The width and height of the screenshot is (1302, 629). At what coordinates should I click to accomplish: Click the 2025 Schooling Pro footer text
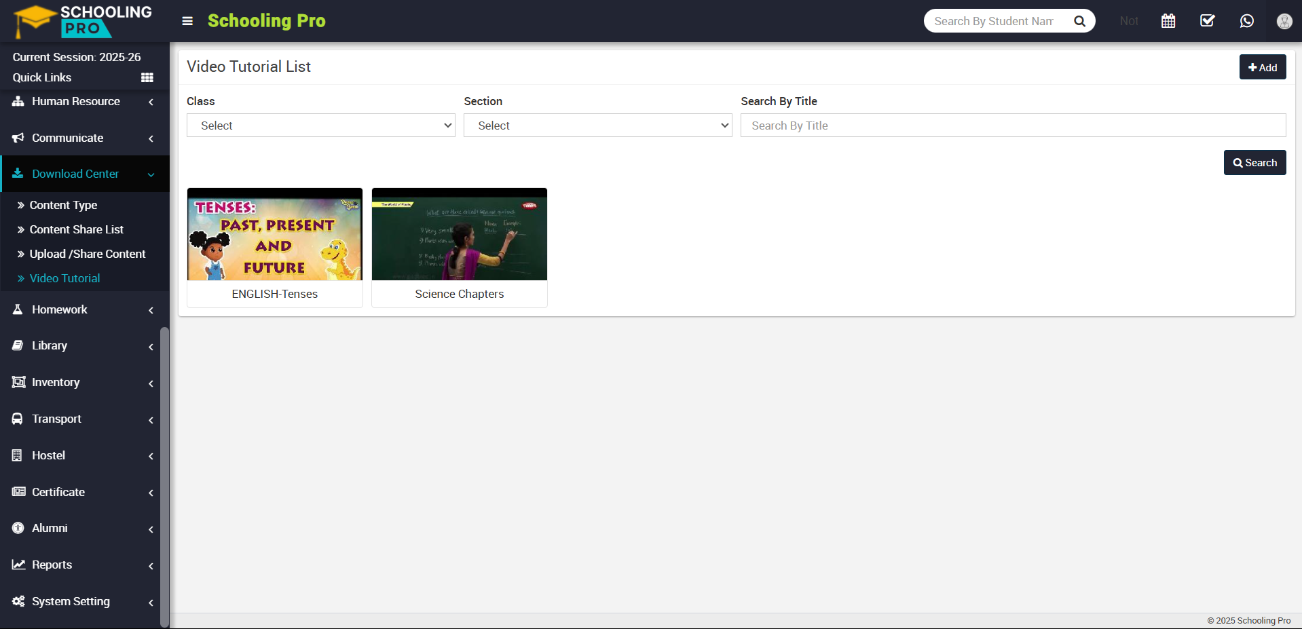(x=1249, y=621)
